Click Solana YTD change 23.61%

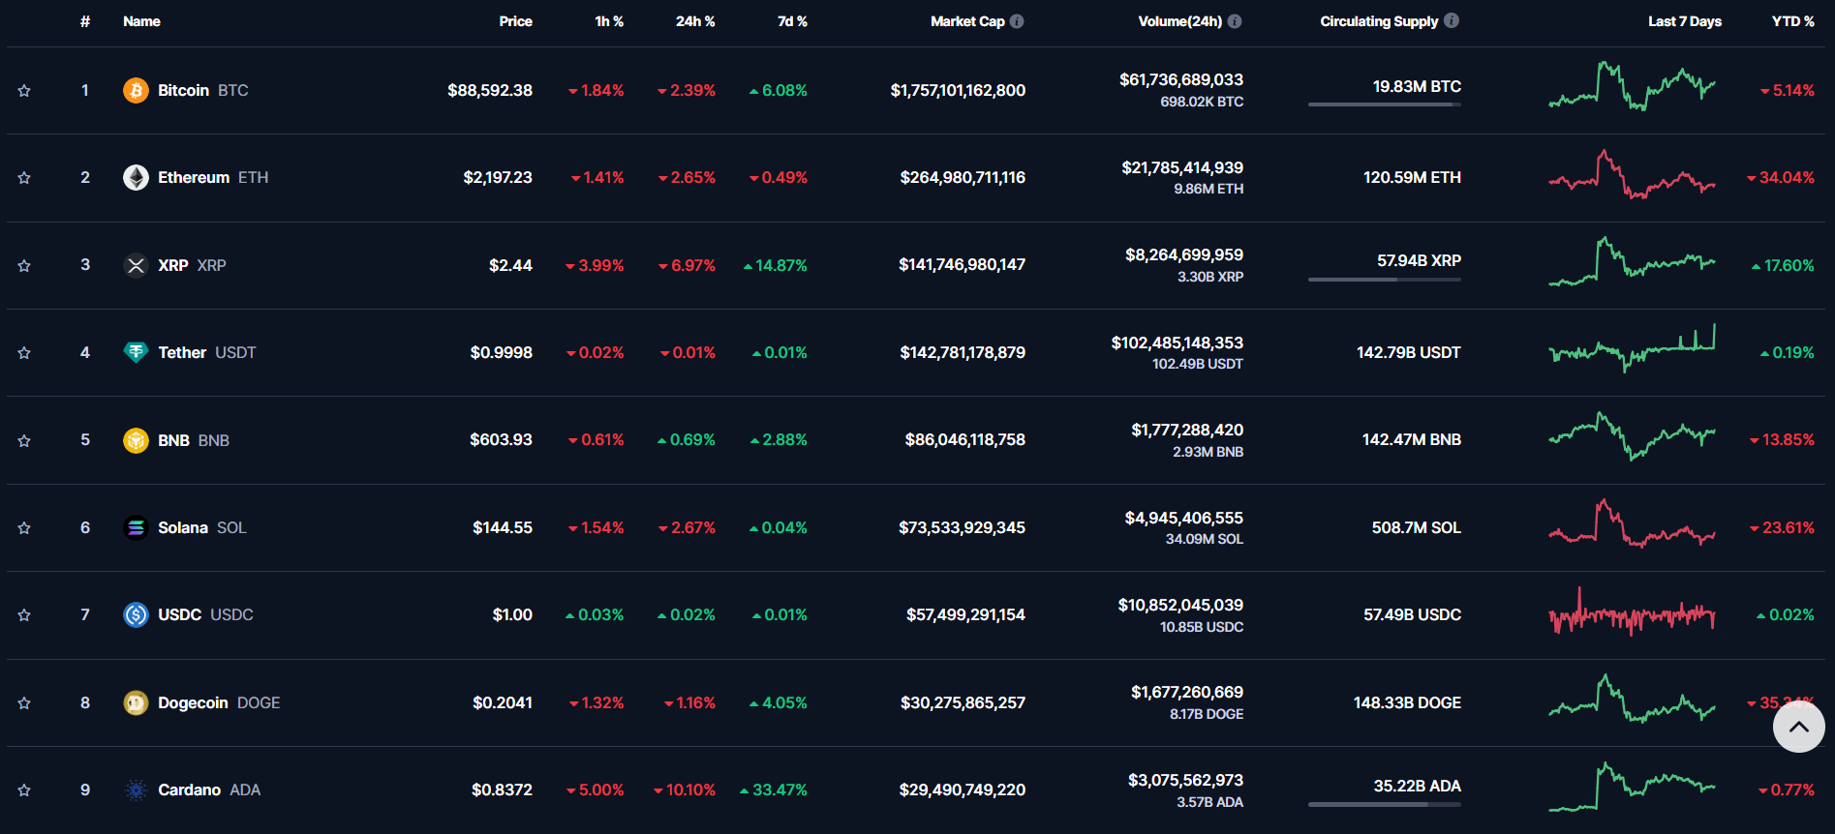1782,527
